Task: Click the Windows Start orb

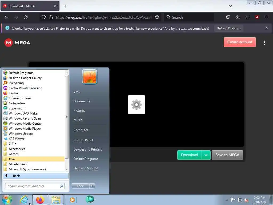Action: tap(7, 200)
